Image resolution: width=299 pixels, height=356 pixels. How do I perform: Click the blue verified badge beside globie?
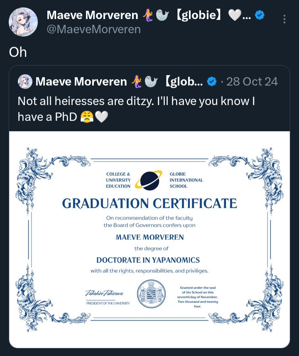260,15
